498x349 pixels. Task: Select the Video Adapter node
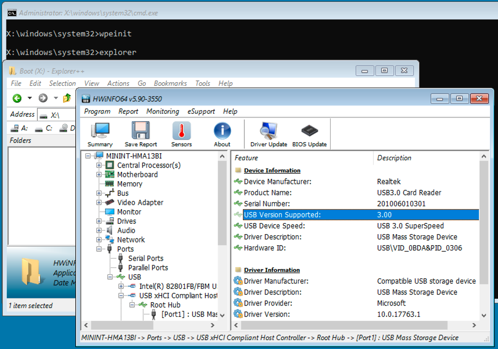(x=140, y=203)
